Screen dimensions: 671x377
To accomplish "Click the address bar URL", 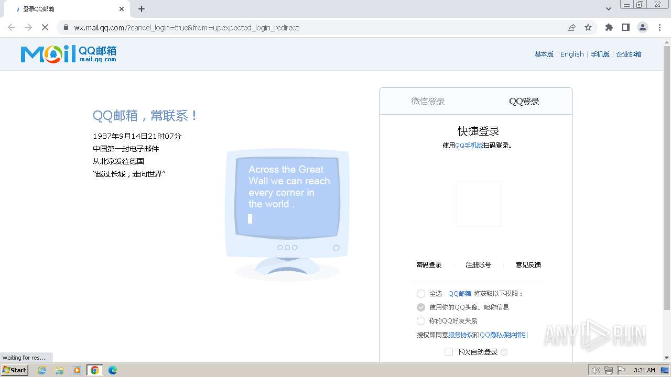I will click(x=186, y=27).
